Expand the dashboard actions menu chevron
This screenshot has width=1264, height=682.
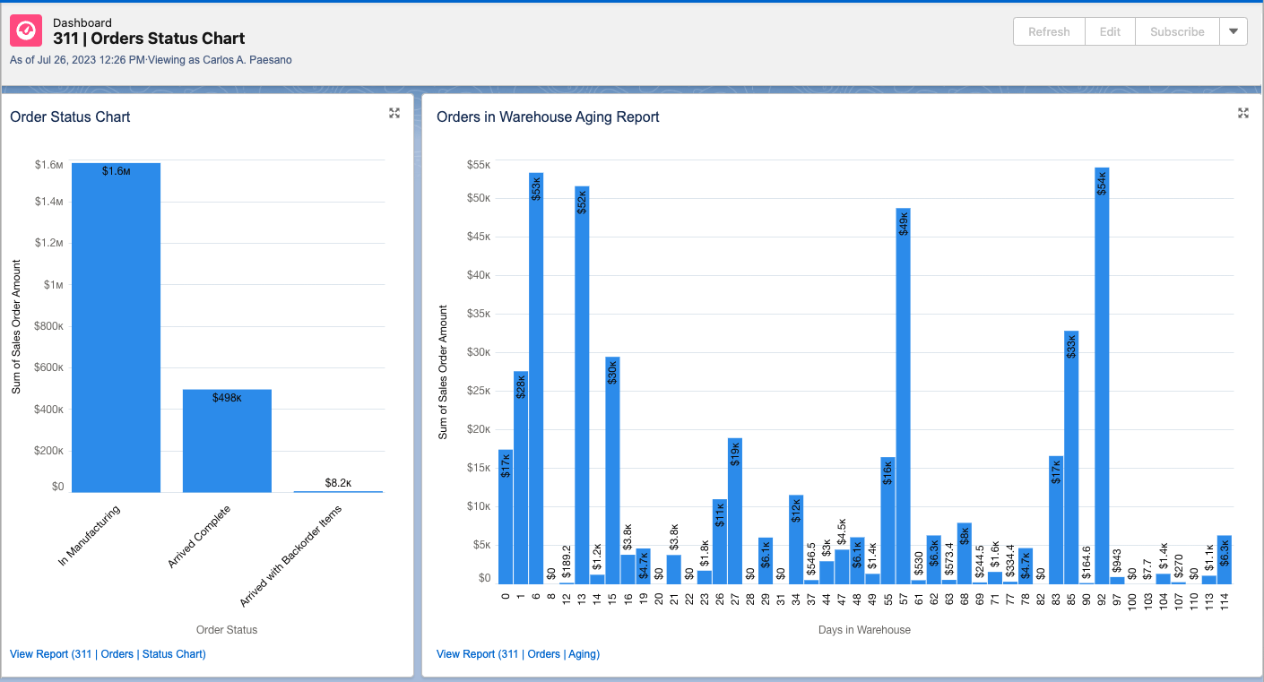click(1234, 30)
